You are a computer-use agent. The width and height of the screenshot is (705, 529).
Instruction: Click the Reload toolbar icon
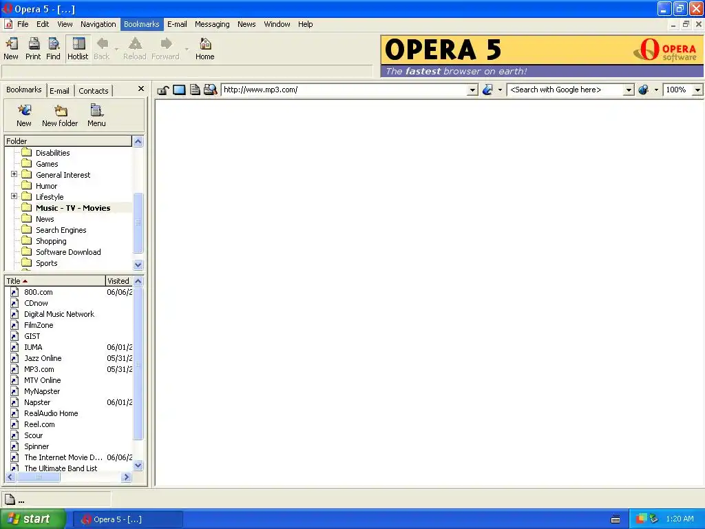pos(135,48)
